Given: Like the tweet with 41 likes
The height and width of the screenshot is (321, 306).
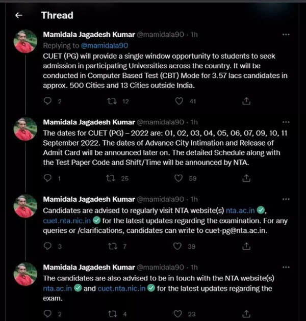Looking at the screenshot, I should tap(178, 101).
